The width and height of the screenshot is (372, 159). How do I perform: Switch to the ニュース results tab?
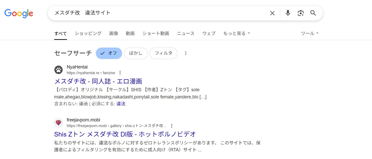185,33
